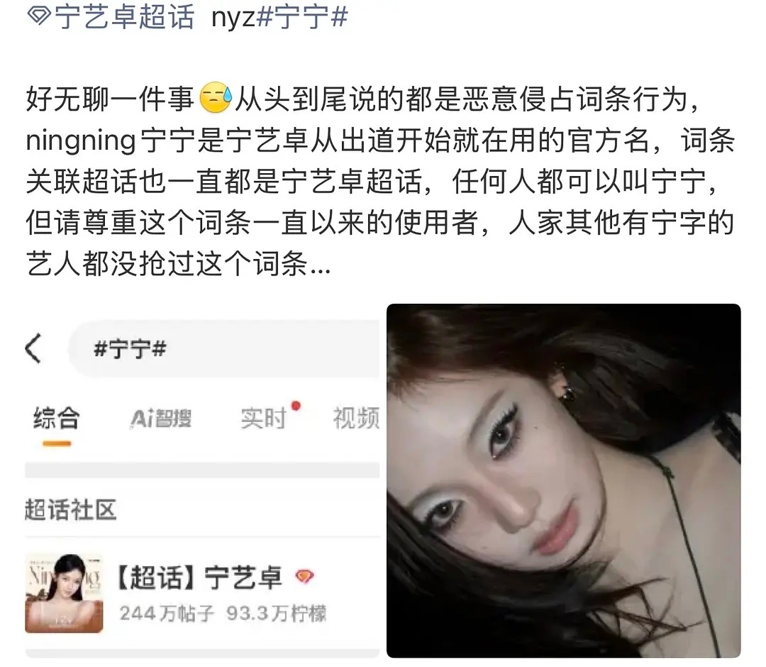View the 93.3万柠檬 follower count
The width and height of the screenshot is (766, 667).
pyautogui.click(x=276, y=613)
